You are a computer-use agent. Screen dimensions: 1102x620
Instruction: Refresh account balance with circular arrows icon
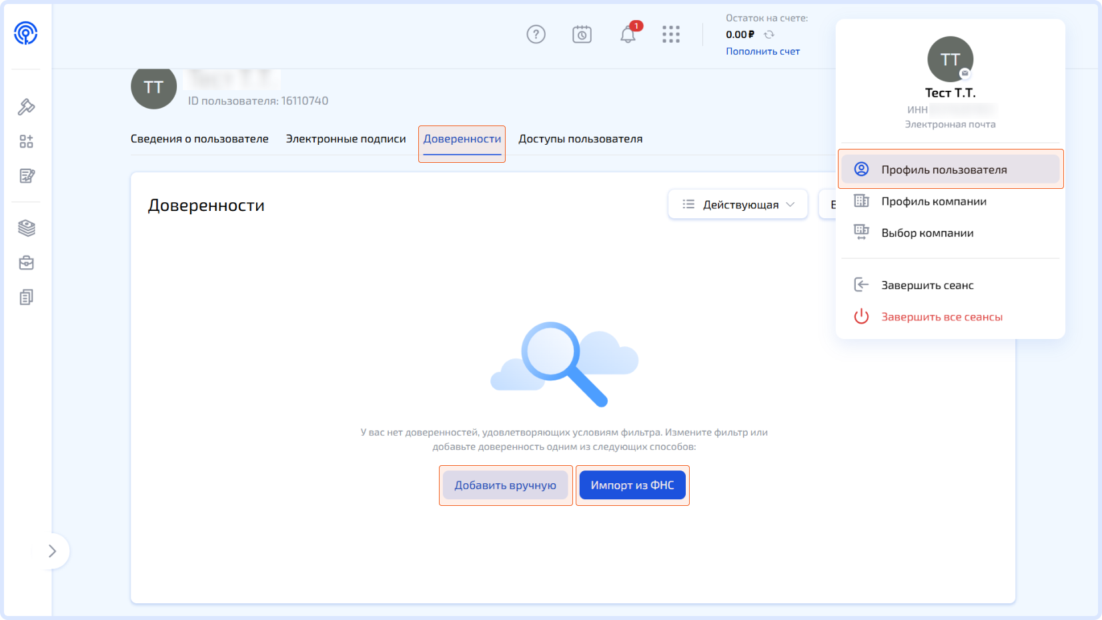769,35
